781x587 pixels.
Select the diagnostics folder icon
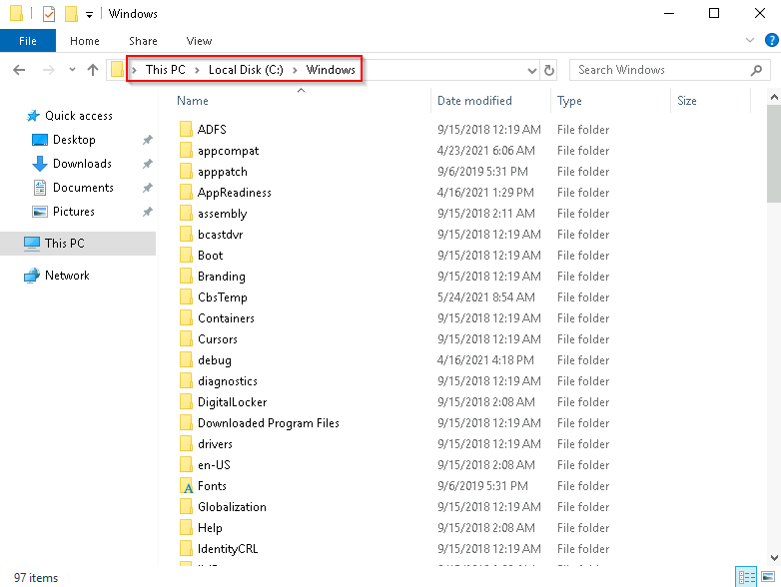pyautogui.click(x=186, y=381)
